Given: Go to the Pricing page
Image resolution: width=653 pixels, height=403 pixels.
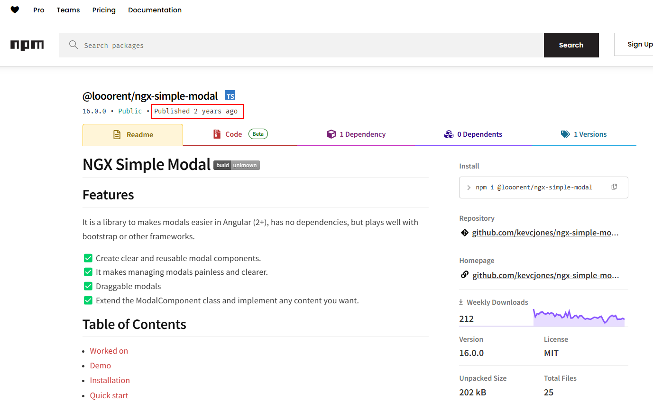Looking at the screenshot, I should pos(104,10).
